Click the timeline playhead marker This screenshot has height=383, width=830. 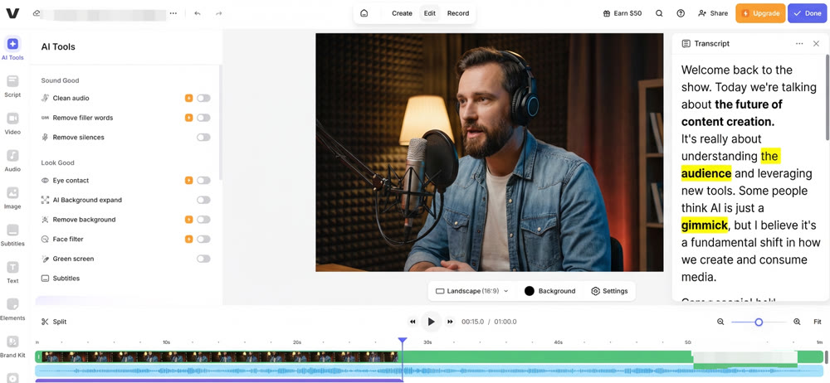[403, 341]
